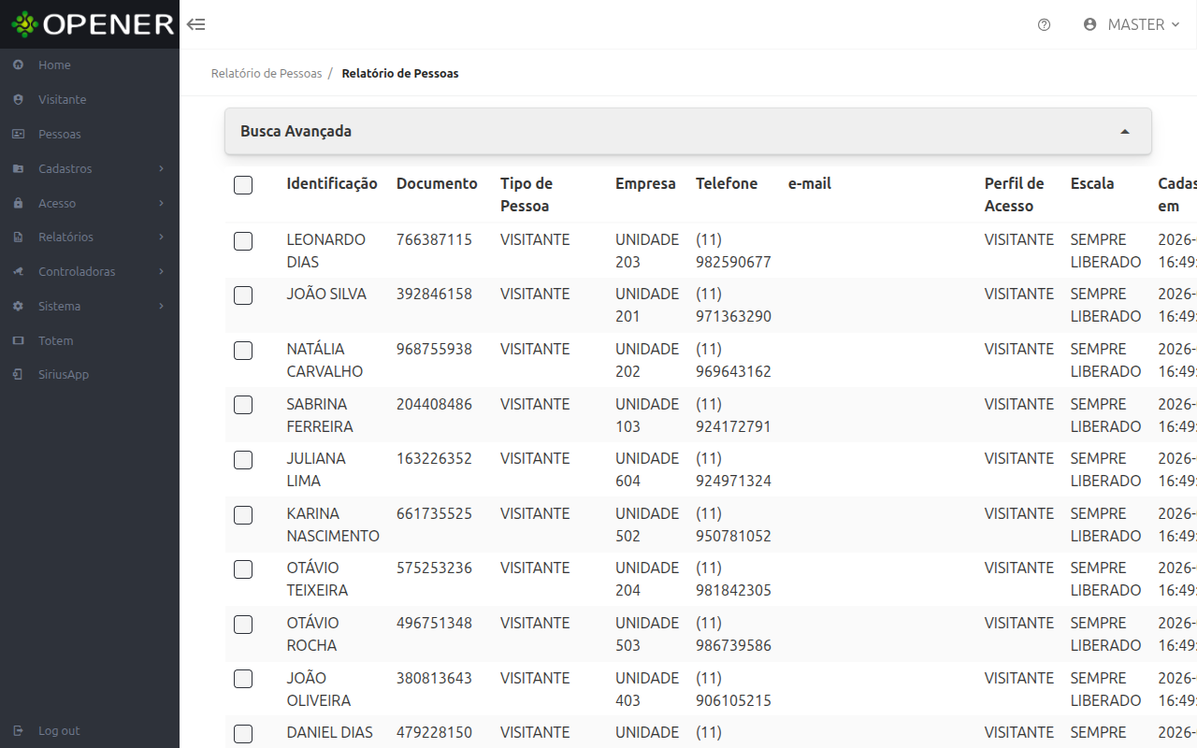The image size is (1197, 748).
Task: Click the first Relatório de Pessoas breadcrumb link
Action: tap(267, 73)
